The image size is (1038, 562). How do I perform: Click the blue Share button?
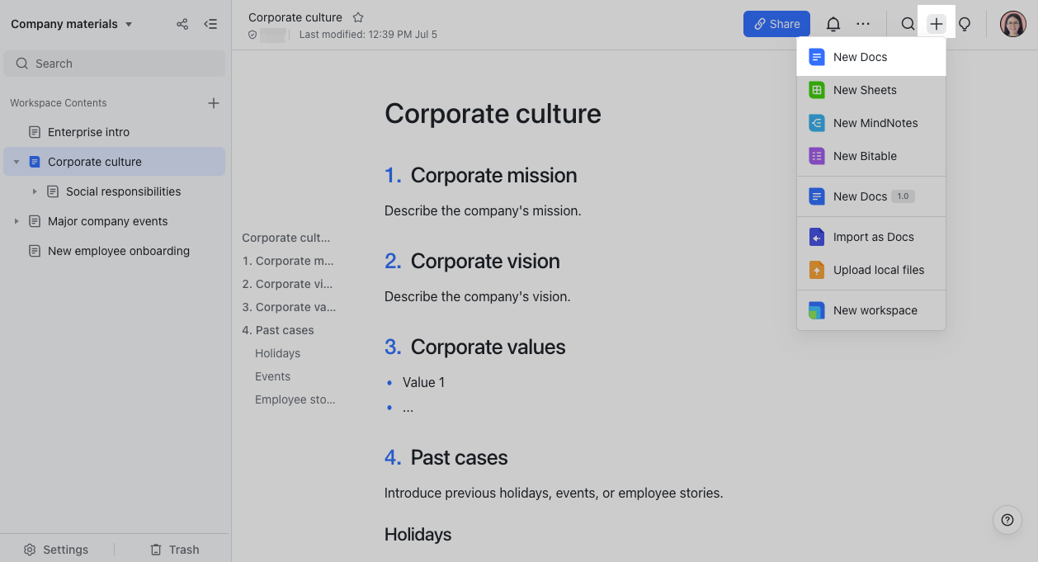(x=776, y=24)
